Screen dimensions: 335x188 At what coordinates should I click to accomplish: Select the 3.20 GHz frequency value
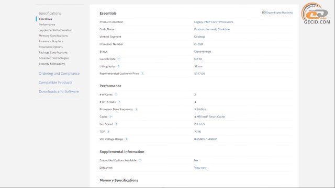click(200, 109)
